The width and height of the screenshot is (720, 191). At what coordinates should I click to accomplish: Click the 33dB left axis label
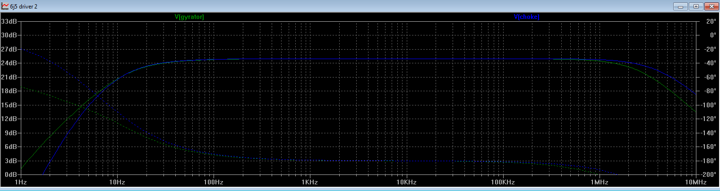(9, 21)
